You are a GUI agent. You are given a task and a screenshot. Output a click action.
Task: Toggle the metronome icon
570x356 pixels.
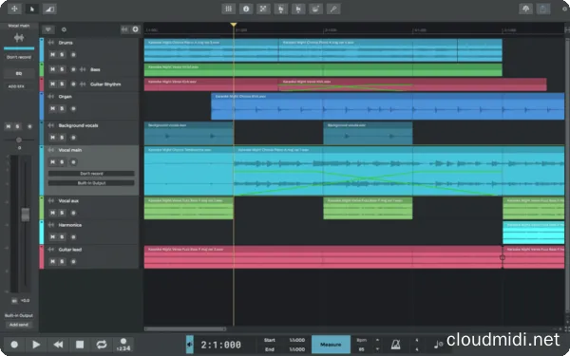coord(395,344)
